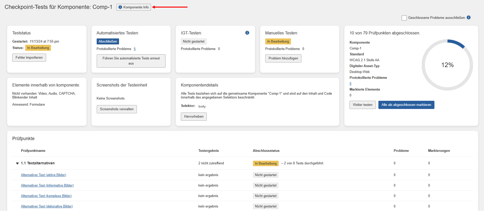Click Problem hinzufügen in Manuelles Testen

coord(283,58)
